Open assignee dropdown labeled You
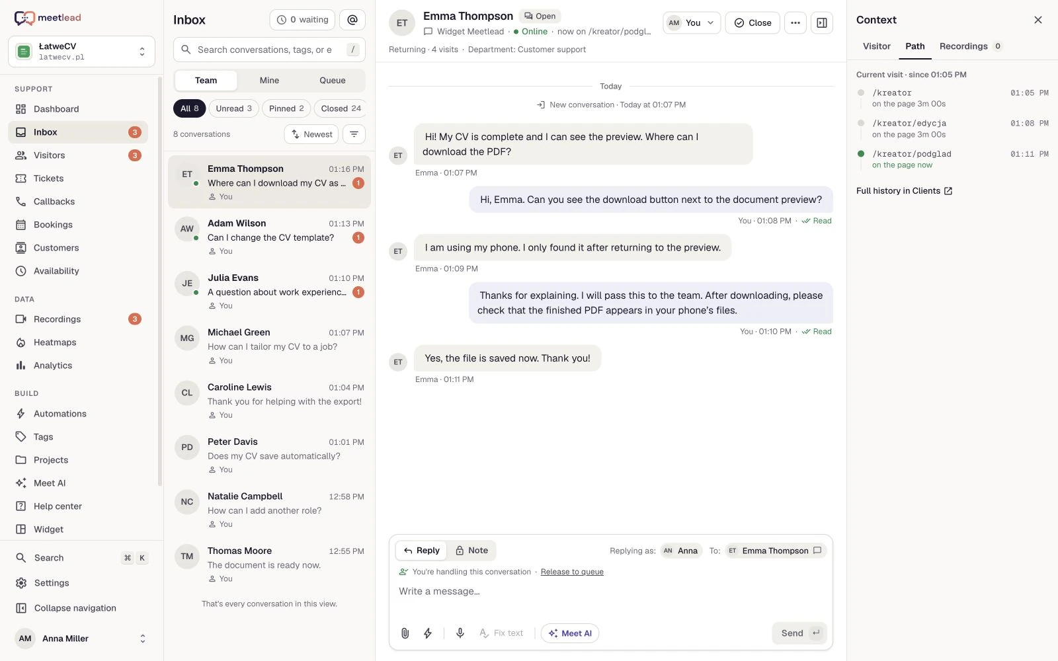 point(692,22)
